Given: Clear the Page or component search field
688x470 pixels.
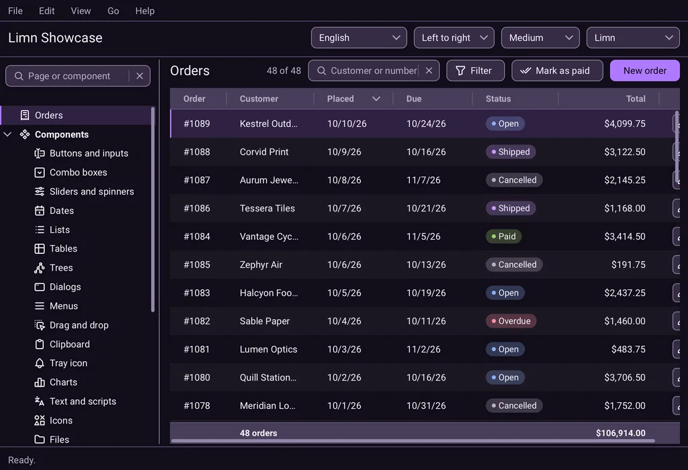Looking at the screenshot, I should click(140, 77).
